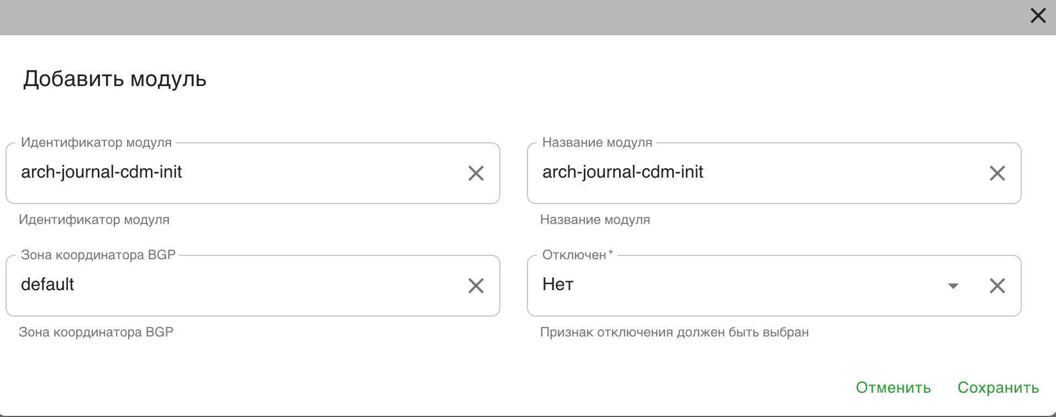Click the gray backdrop strip above dialog
This screenshot has height=417, width=1056.
pyautogui.click(x=497, y=17)
